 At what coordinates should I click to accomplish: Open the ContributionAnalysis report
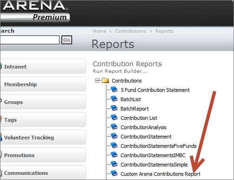click(x=143, y=127)
